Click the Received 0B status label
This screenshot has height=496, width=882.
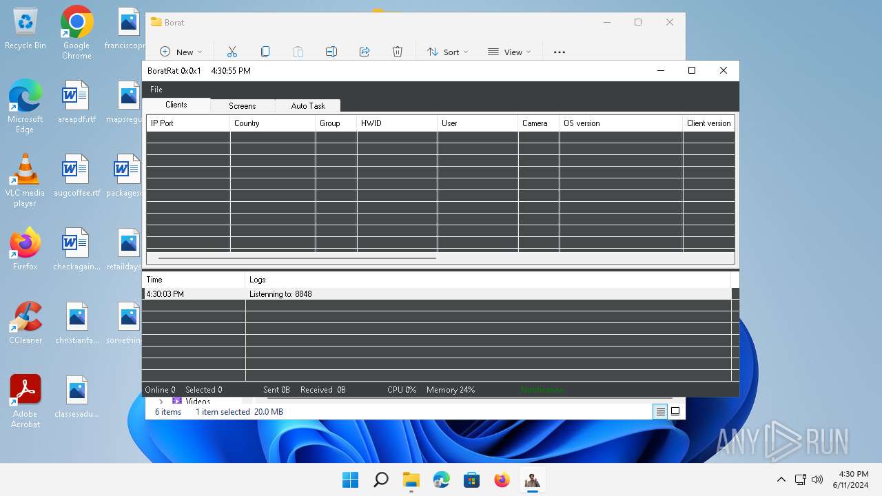(323, 390)
